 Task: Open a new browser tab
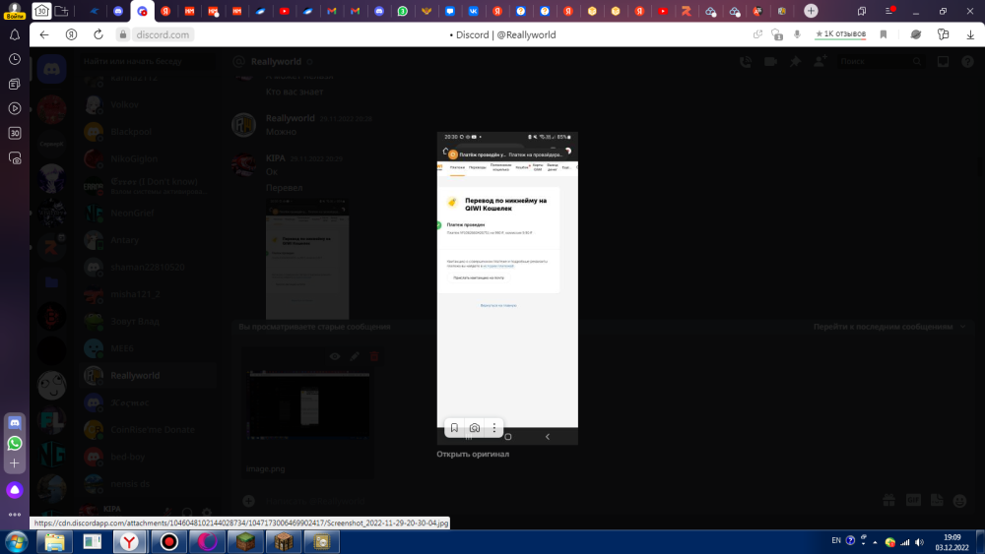(x=811, y=11)
